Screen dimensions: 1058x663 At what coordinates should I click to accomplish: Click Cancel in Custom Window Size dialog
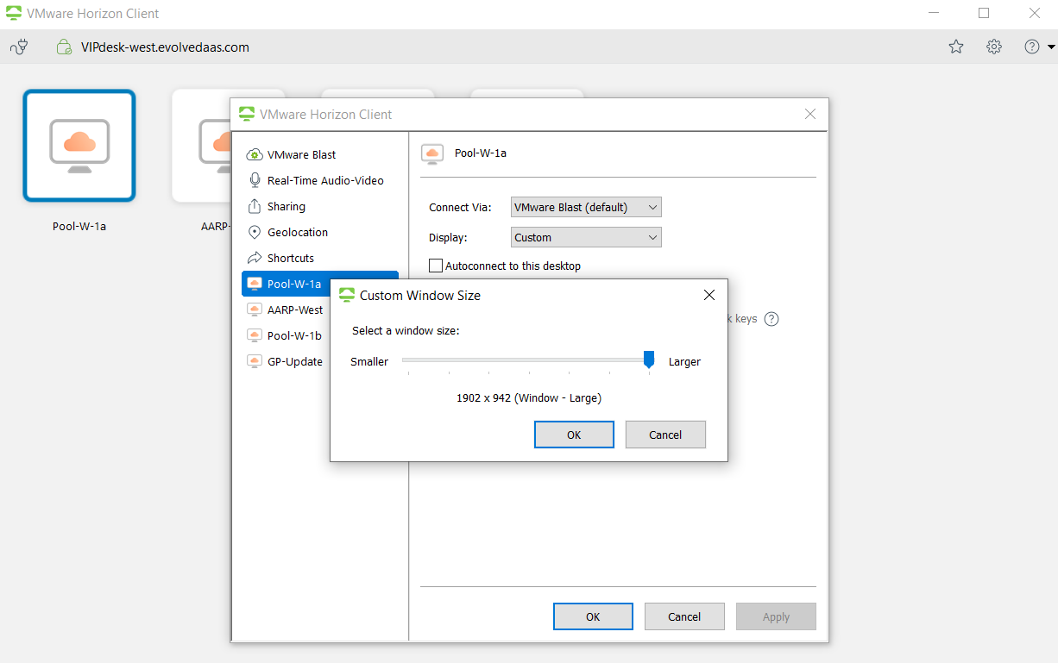(665, 435)
